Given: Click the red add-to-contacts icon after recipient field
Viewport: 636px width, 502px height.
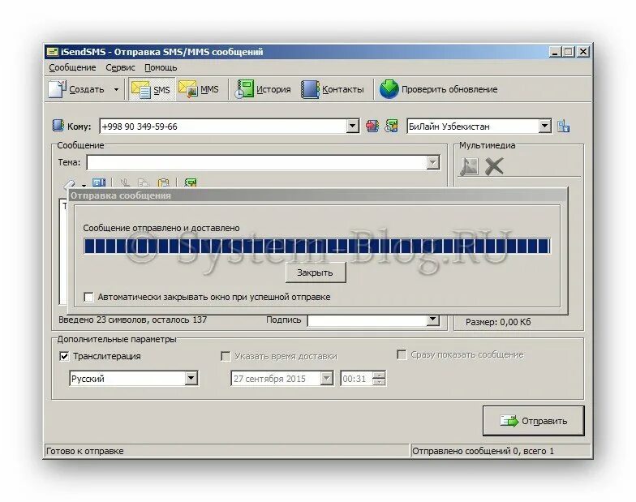Looking at the screenshot, I should pos(372,127).
